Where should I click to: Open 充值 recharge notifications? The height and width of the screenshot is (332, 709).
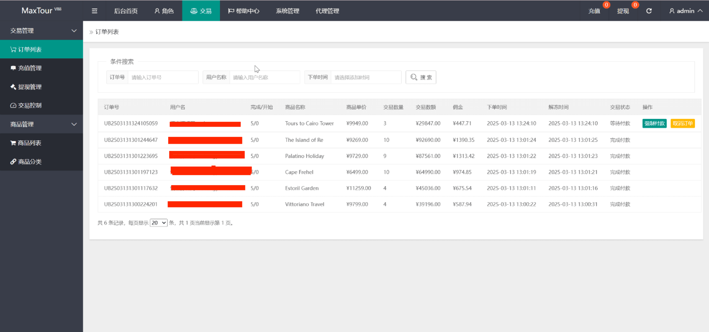[x=594, y=11]
